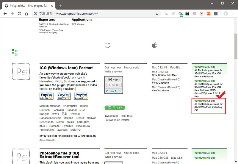
Task: Open the ICO Format Ps dotted icon
Action: click(21, 71)
